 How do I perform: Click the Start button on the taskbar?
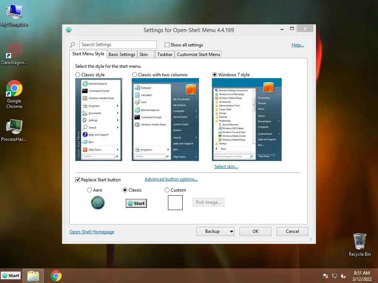(11, 276)
